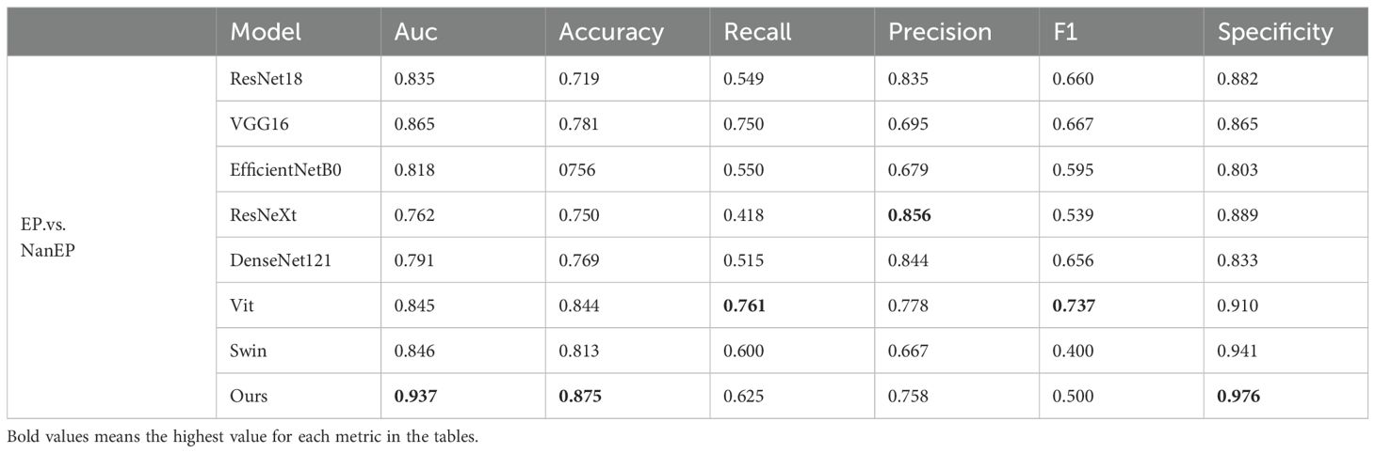Select the Precision column header
Viewport: 1375px width, 453px height.
point(939,32)
